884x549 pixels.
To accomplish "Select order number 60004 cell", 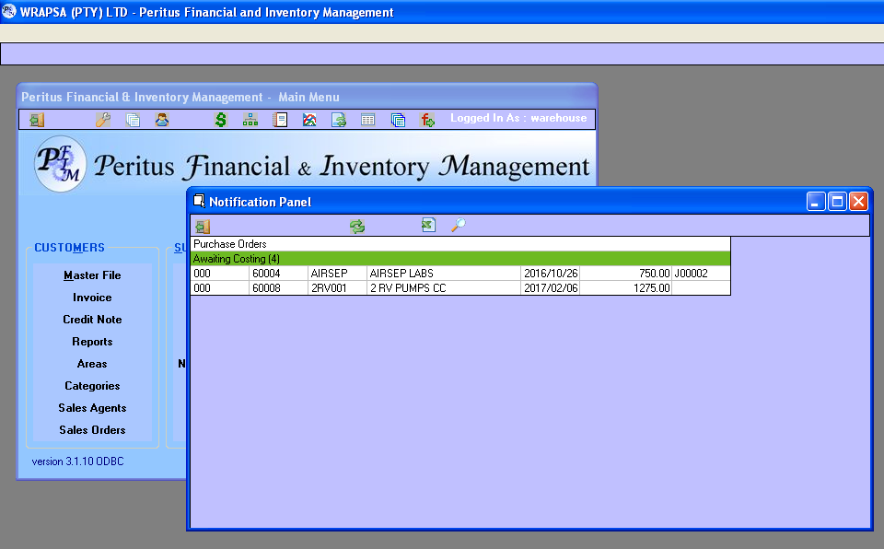I will [278, 273].
